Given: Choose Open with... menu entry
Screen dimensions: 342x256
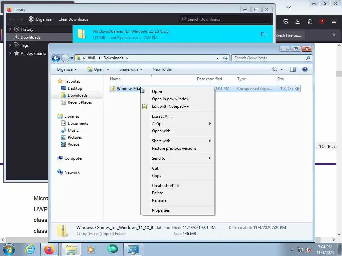Looking at the screenshot, I should 178,131.
